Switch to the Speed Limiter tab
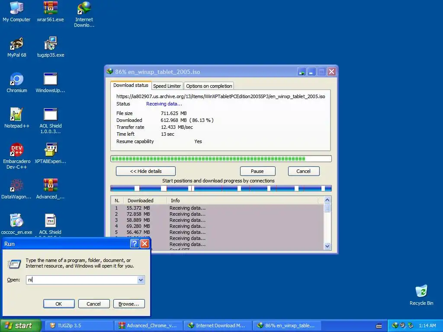This screenshot has height=332, width=443. click(167, 86)
